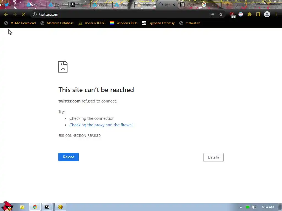Open the Angry Birds Start button

7,206
